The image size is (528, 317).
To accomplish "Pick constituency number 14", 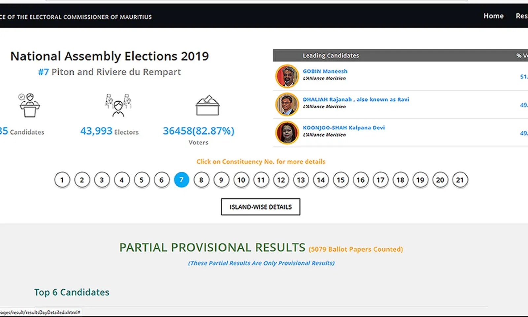I will [321, 180].
